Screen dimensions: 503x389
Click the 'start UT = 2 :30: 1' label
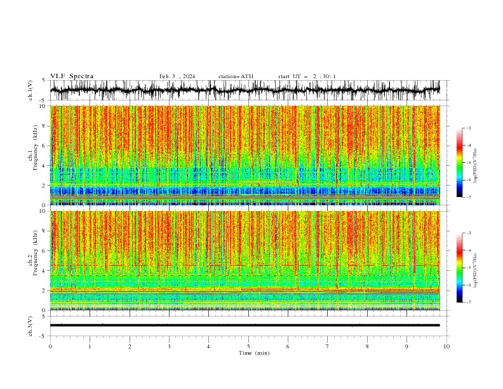307,76
